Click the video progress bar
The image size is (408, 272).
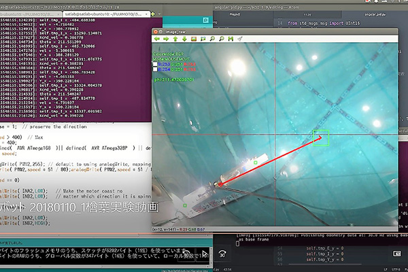(204, 233)
